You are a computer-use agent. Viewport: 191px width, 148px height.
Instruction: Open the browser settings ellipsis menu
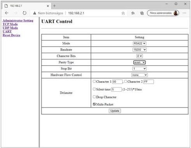pos(184,13)
